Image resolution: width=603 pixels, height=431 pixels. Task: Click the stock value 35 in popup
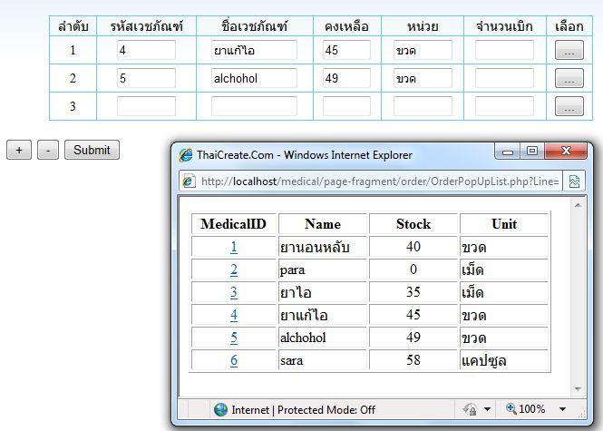click(413, 292)
